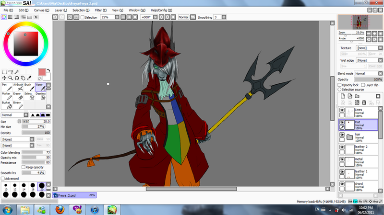
Task: Select the leather 1 layer
Action: pos(358,174)
